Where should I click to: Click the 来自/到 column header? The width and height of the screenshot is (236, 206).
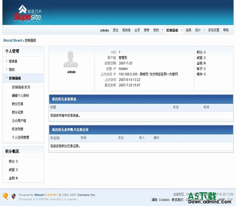[x=55, y=138]
